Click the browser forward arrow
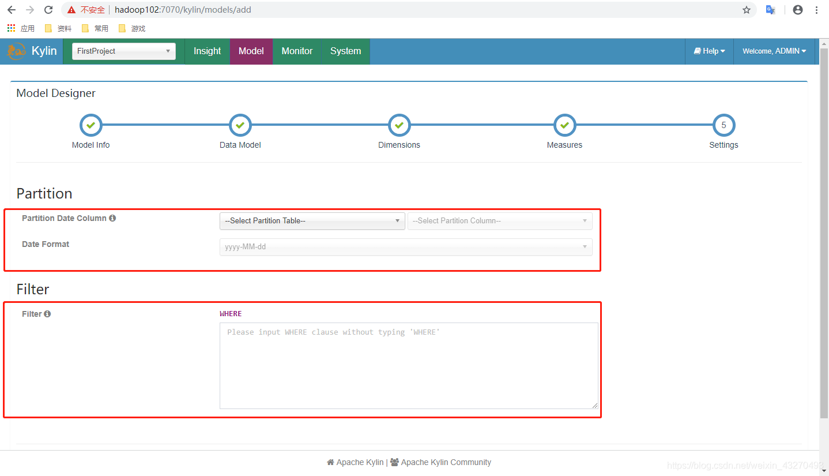This screenshot has width=829, height=476. (30, 10)
